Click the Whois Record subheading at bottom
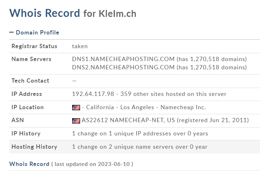 pos(29,164)
